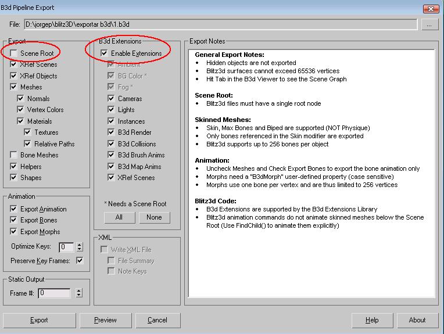Click 'General Export Notes:' heading
The width and height of the screenshot is (444, 334).
click(x=230, y=55)
